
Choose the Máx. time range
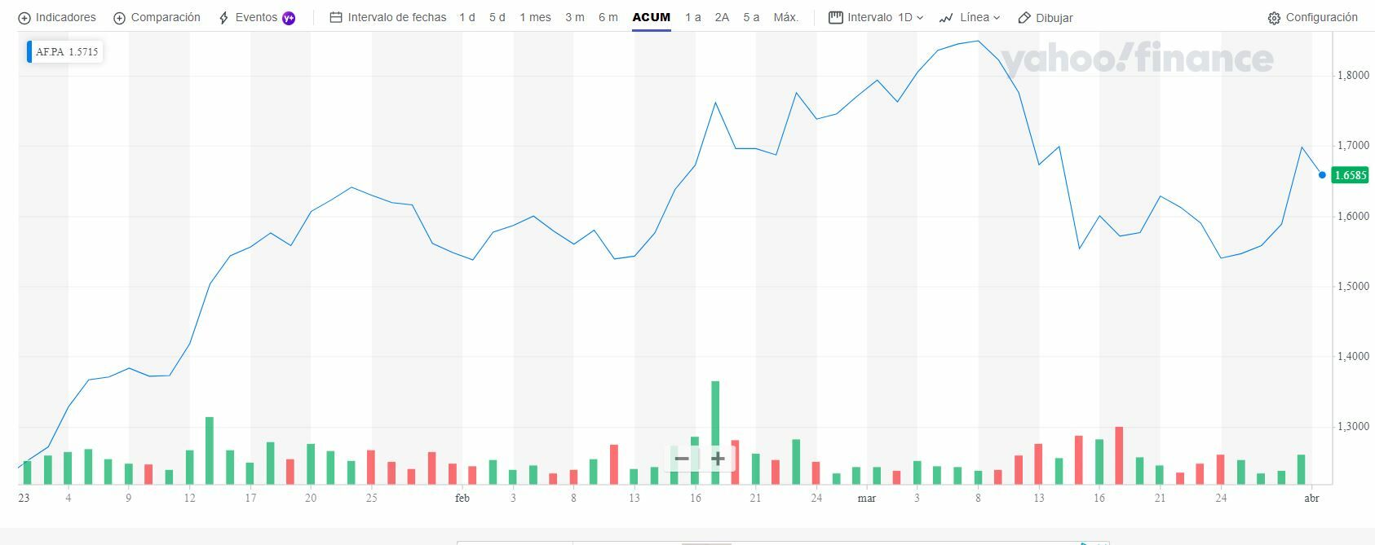(x=785, y=17)
